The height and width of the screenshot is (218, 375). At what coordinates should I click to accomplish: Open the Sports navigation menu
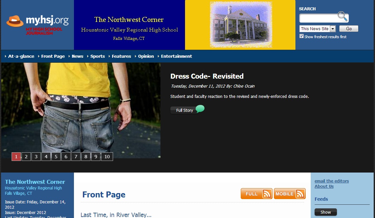coord(97,56)
